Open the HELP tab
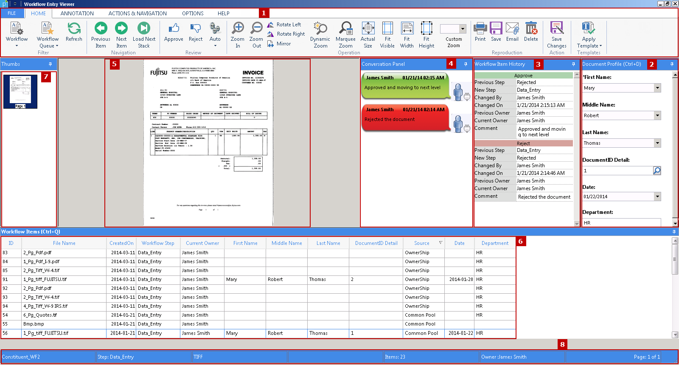679x365 pixels. [224, 13]
